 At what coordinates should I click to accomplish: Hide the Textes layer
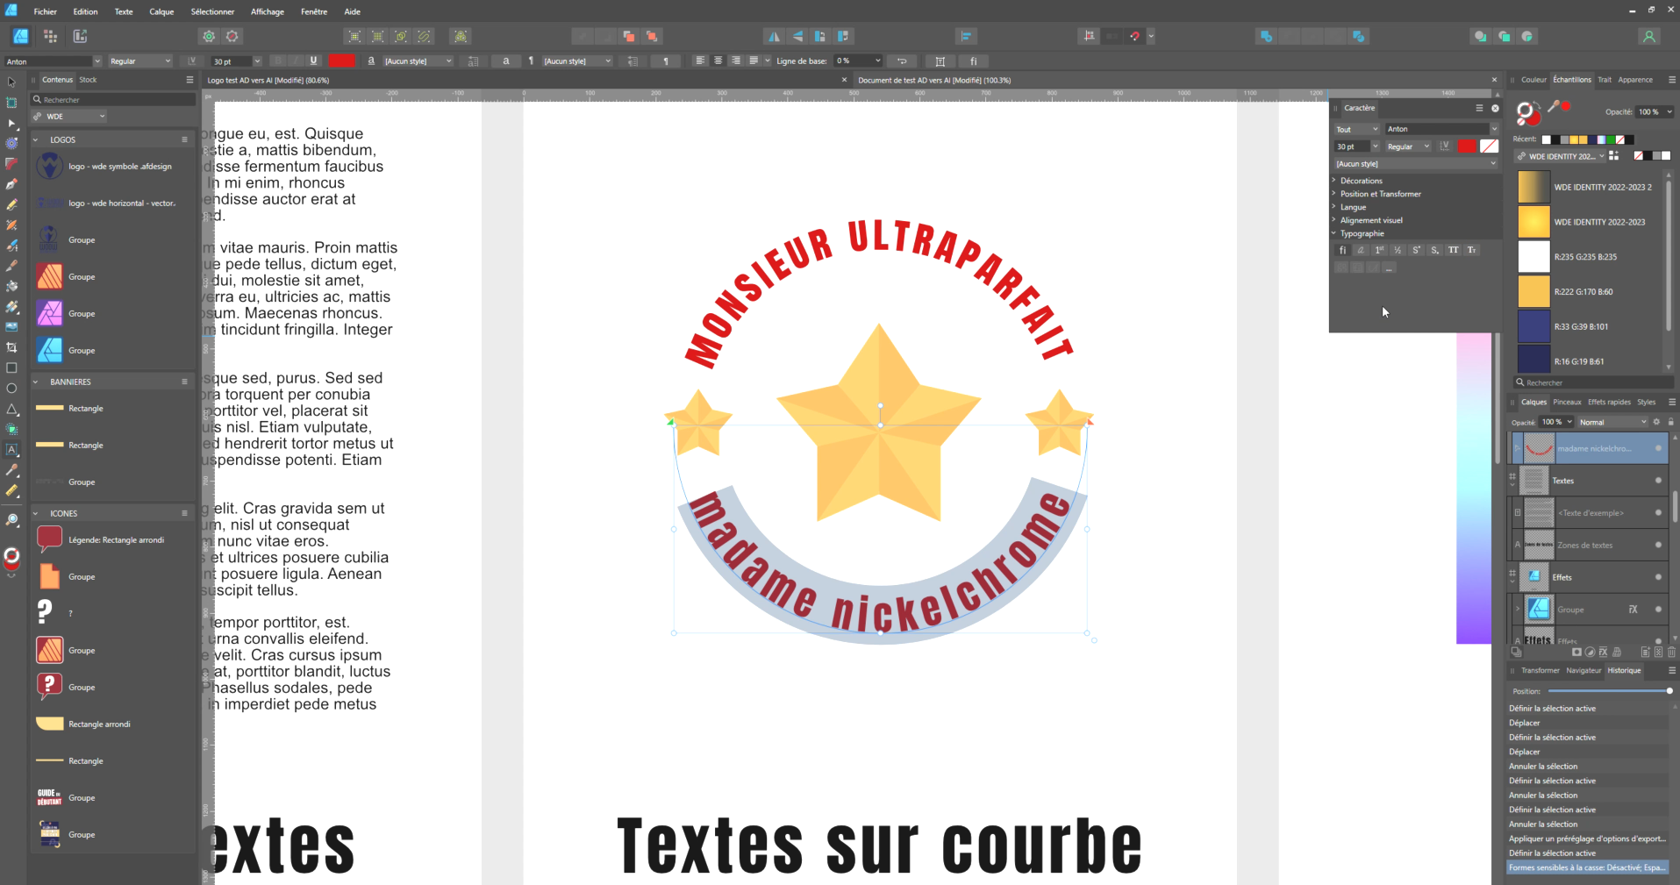point(1658,481)
